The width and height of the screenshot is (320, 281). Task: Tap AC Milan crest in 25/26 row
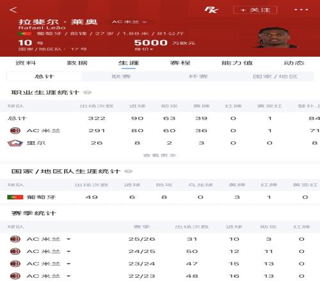pos(15,239)
